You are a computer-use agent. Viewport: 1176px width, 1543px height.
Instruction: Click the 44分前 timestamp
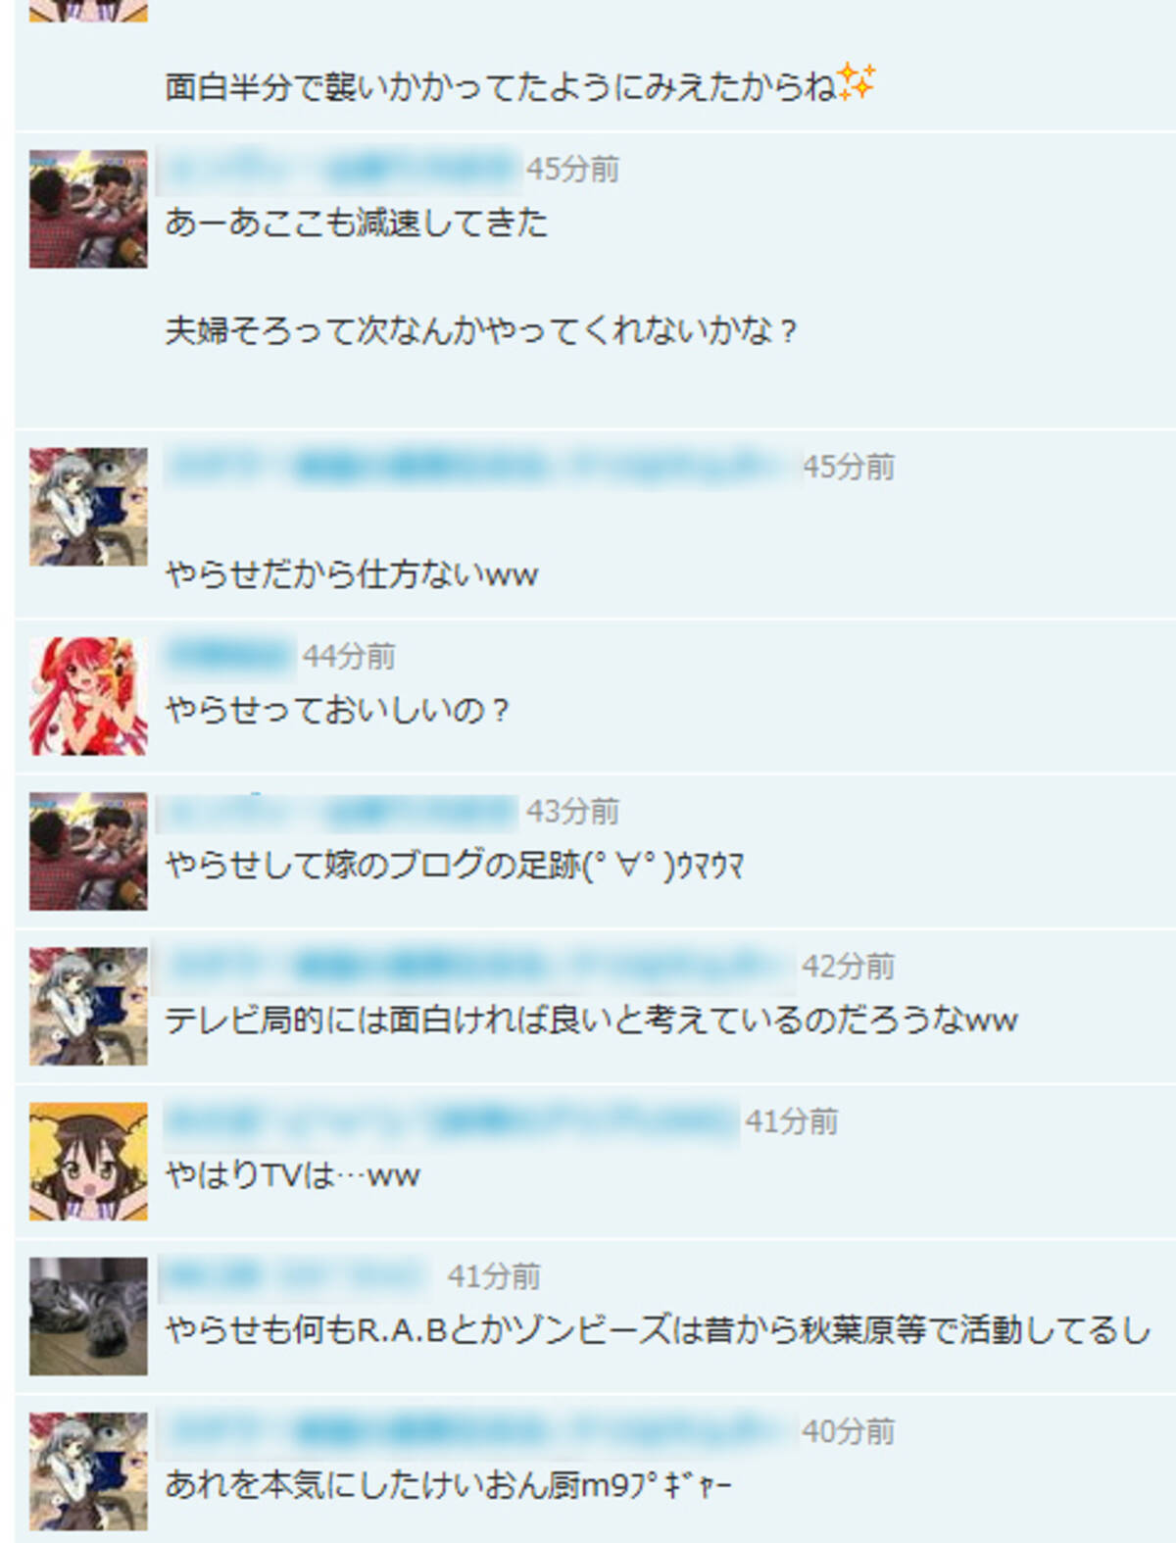tap(349, 656)
